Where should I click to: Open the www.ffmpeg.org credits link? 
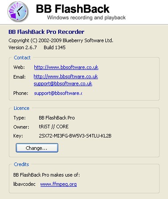59,184
